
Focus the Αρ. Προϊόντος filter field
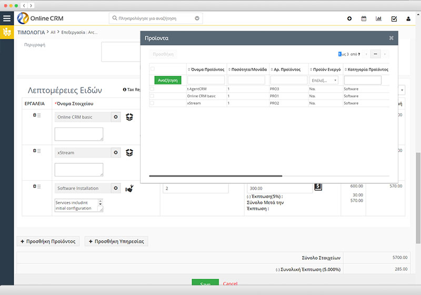(x=288, y=80)
